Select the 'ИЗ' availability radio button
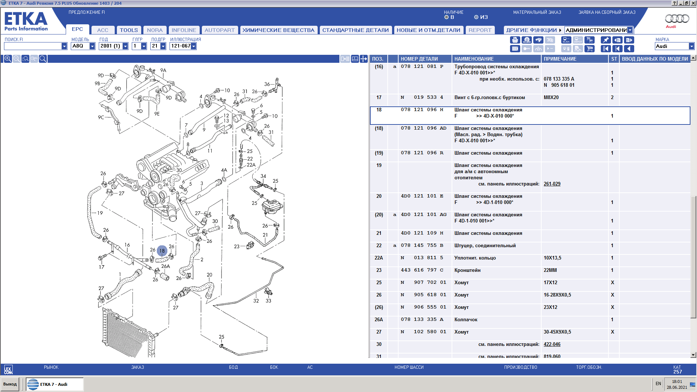The height and width of the screenshot is (392, 697). coord(476,17)
